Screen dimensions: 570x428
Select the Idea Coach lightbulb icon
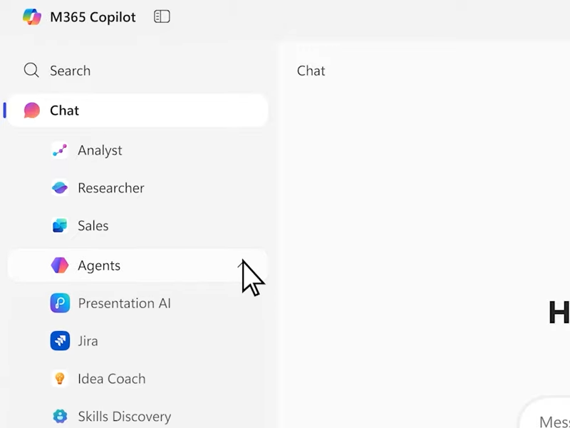click(61, 378)
